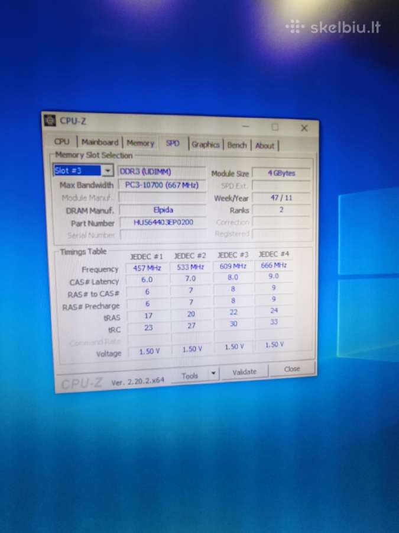Click the CAS# Latency 9.0 cell

click(x=274, y=276)
